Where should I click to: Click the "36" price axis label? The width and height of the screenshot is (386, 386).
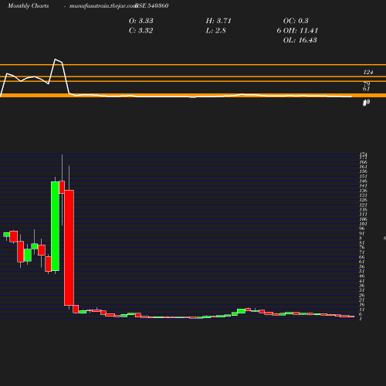coord(362,286)
